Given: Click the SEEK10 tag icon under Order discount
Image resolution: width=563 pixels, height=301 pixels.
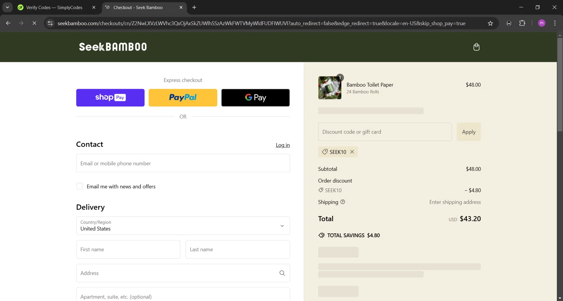Looking at the screenshot, I should tap(321, 190).
